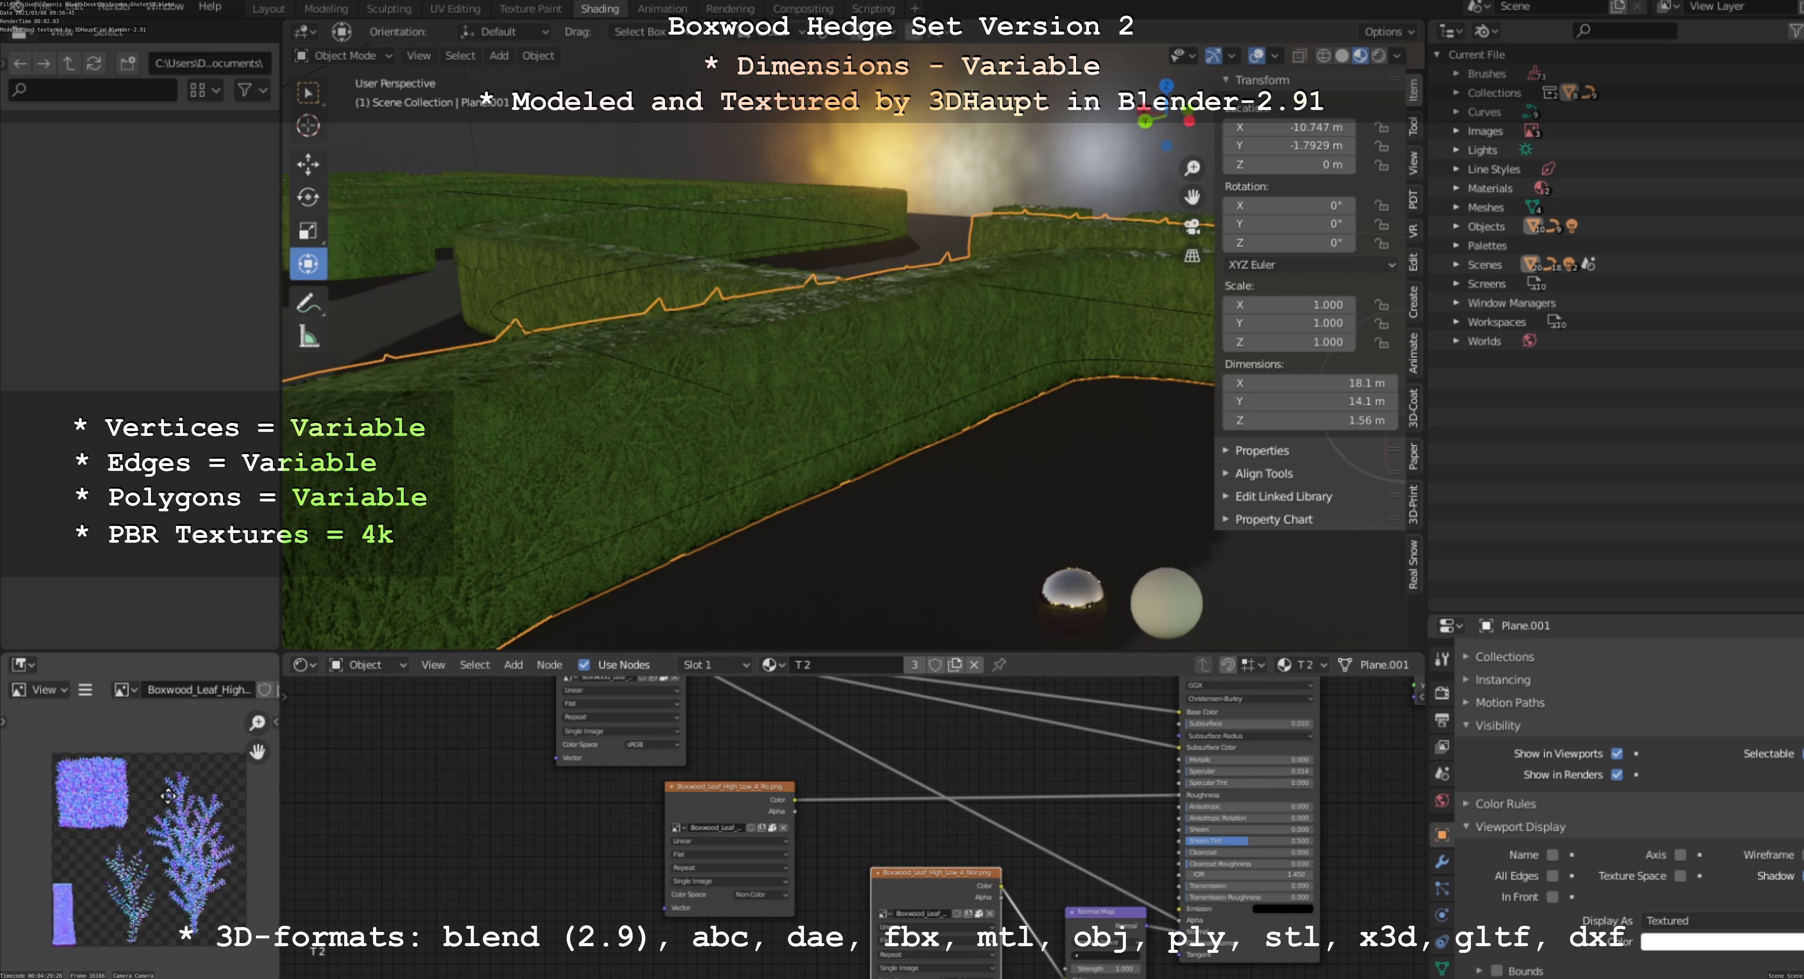Open Slot 1 material slot dropdown
Viewport: 1804px width, 979px height.
pos(716,665)
